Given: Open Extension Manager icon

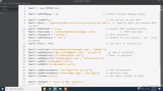Looking at the screenshot, I should click(162, 10).
